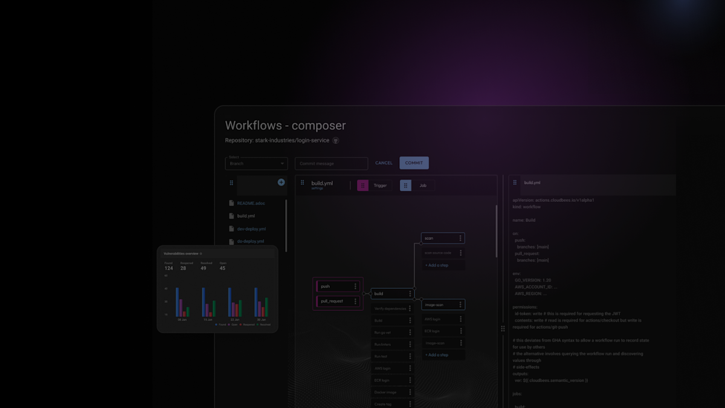The height and width of the screenshot is (408, 725).
Task: Select the pull_request trigger node
Action: pos(338,301)
